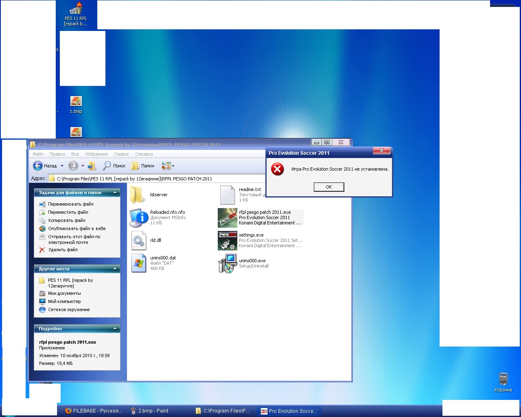Collapse the Задачи для файлов и папок panel

pos(115,193)
